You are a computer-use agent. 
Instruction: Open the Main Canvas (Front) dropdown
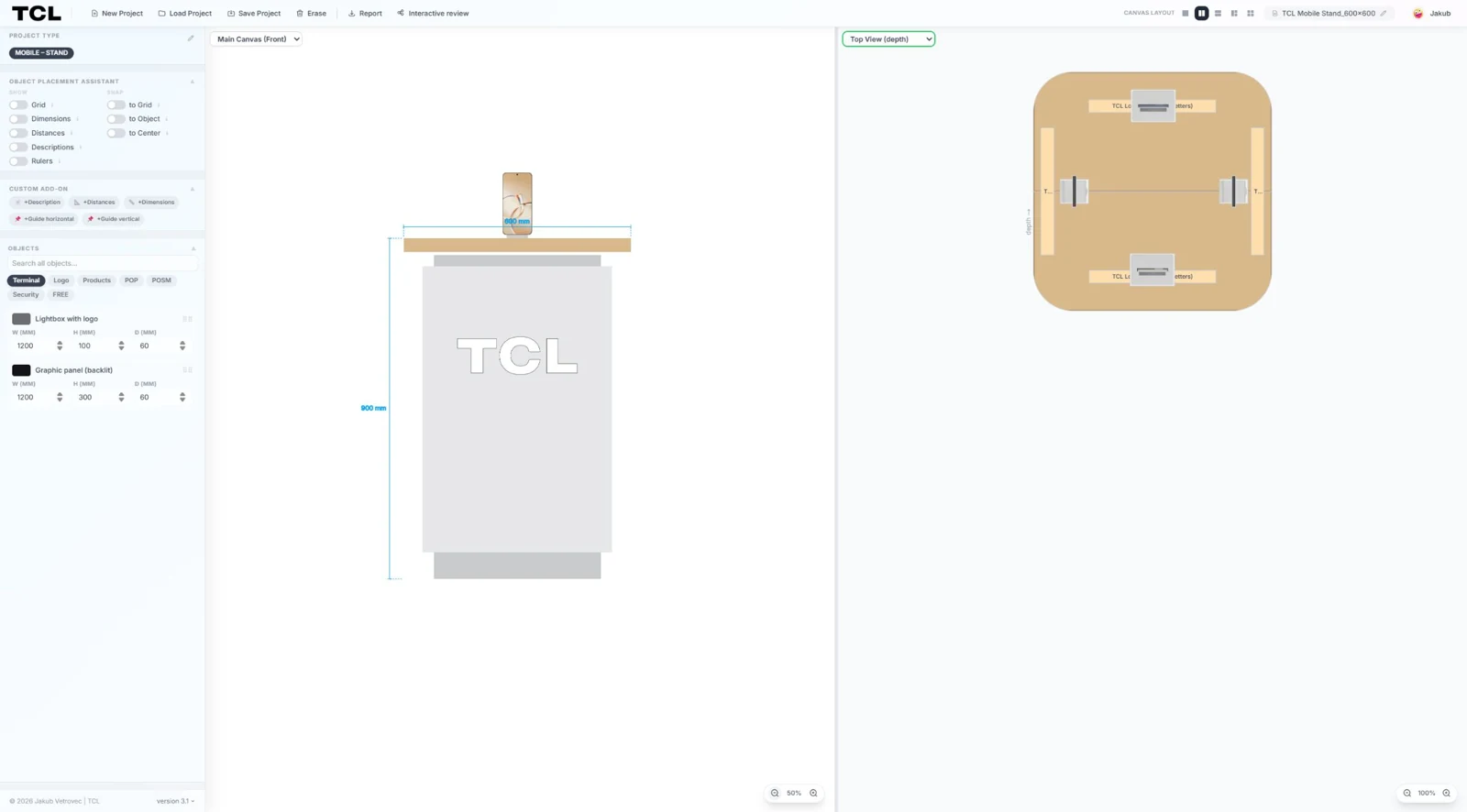pos(256,39)
